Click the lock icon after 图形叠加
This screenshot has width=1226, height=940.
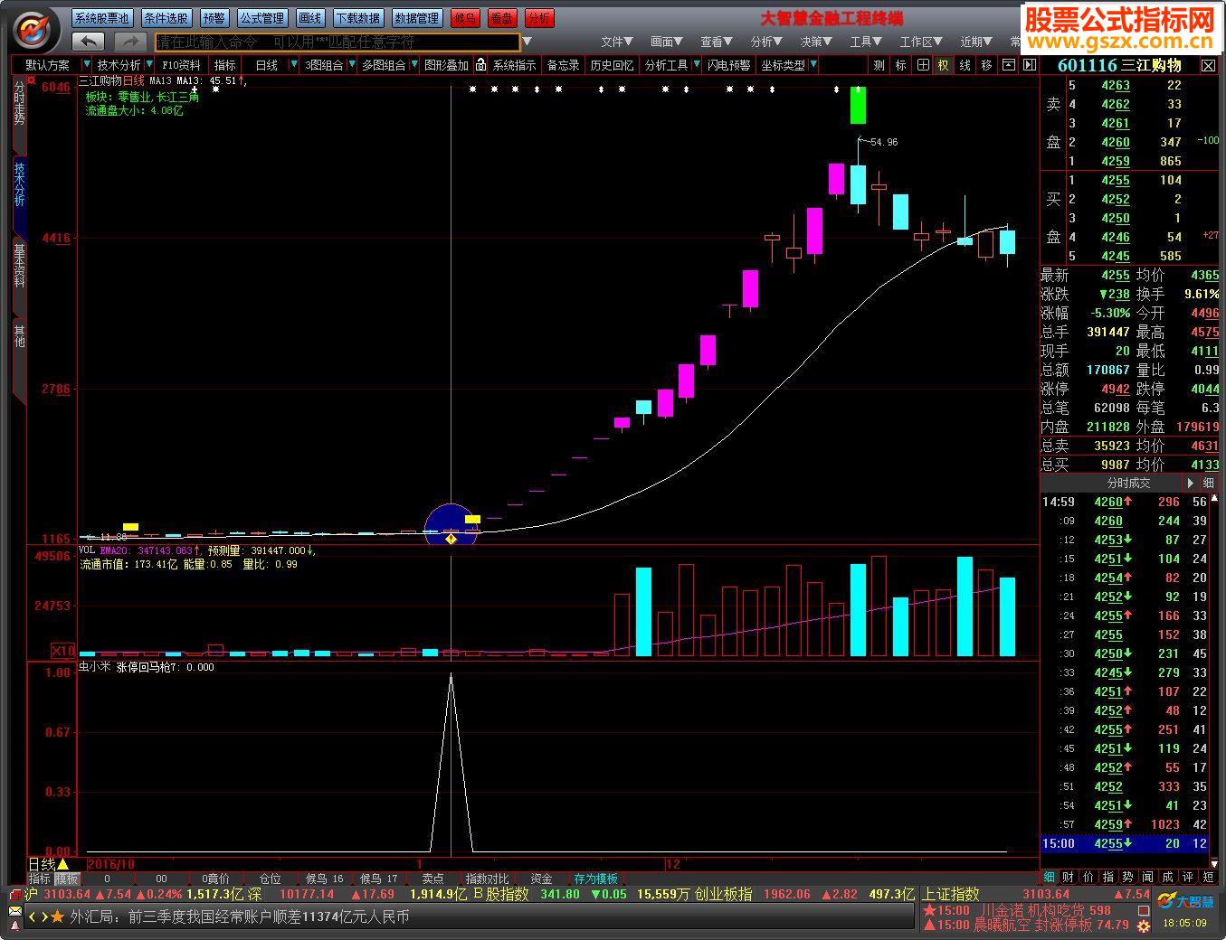pos(481,65)
